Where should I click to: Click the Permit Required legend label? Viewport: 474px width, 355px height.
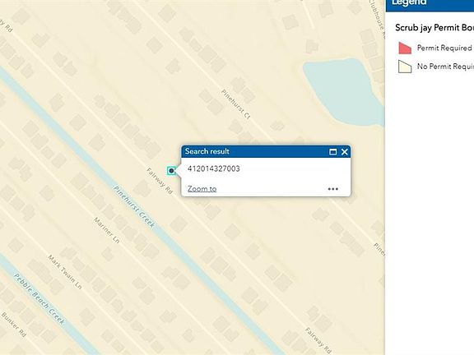pos(444,48)
